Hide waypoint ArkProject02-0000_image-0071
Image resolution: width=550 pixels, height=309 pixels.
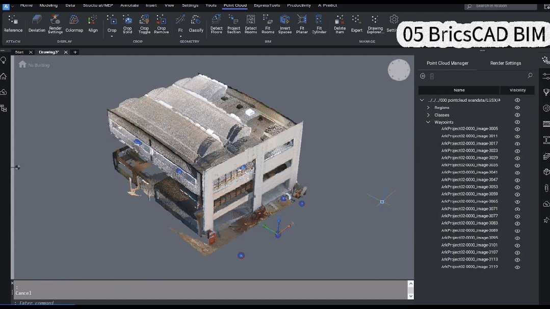(x=517, y=209)
